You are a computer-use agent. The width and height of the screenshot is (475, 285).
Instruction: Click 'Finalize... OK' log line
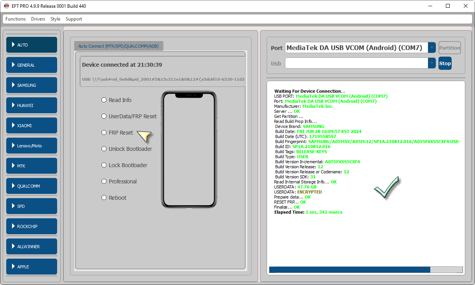click(287, 207)
